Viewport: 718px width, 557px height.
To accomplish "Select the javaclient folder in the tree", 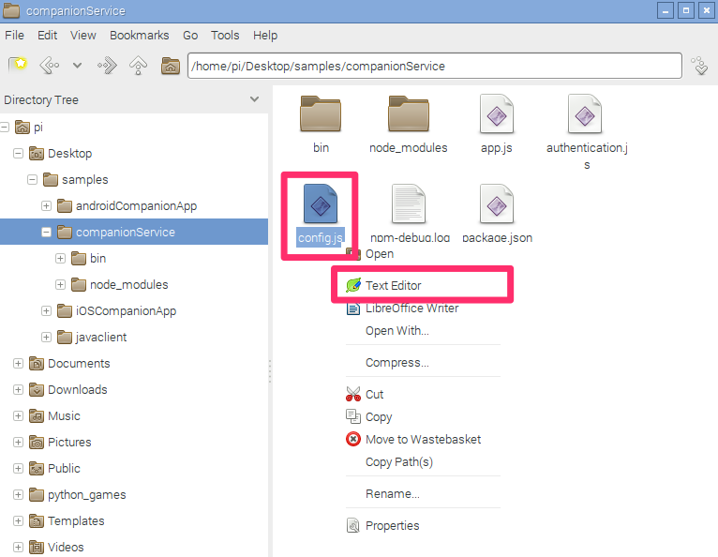I will (x=92, y=337).
